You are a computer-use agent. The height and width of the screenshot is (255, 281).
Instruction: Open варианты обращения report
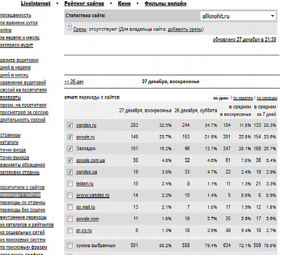tap(23, 165)
